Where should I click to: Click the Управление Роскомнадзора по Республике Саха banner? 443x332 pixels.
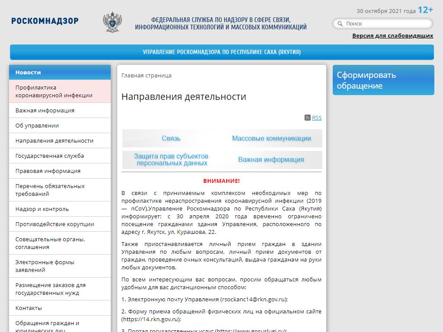click(x=221, y=52)
